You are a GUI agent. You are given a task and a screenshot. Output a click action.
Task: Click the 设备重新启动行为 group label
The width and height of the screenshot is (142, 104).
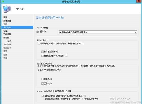(44, 64)
